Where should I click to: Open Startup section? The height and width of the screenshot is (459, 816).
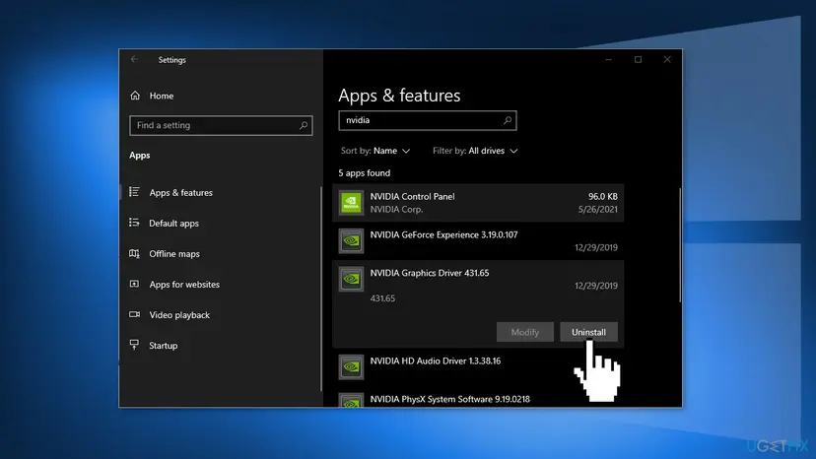pos(163,346)
